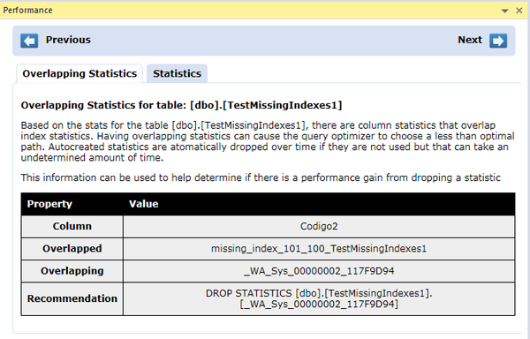Click the Overlapping Statistics for table heading
The image size is (530, 339).
181,105
